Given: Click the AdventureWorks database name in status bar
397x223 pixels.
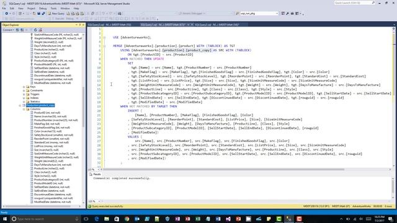Looking at the screenshot, I should 361,206.
